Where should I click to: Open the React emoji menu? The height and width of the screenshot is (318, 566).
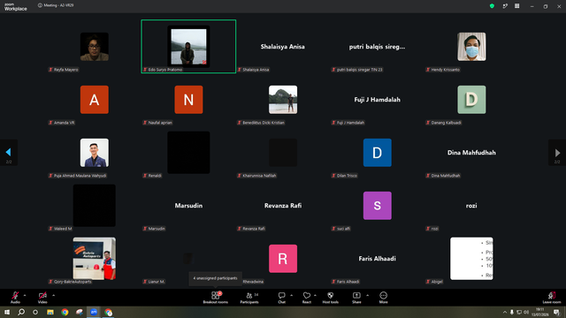click(307, 298)
